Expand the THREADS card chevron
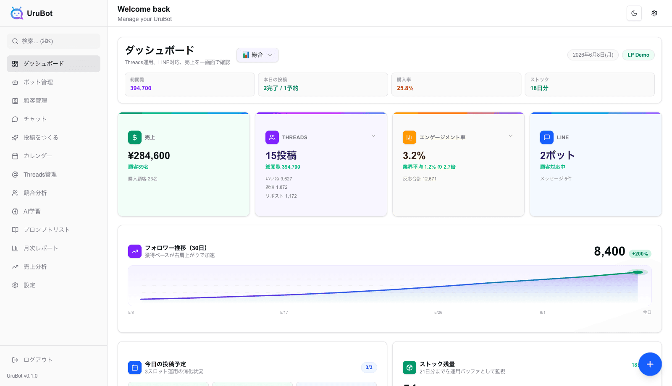The image size is (672, 386). tap(373, 136)
